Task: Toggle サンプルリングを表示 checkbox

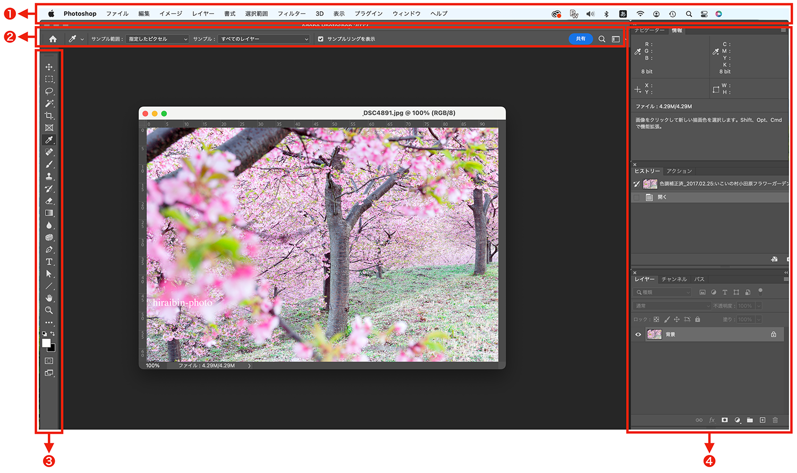Action: (320, 39)
